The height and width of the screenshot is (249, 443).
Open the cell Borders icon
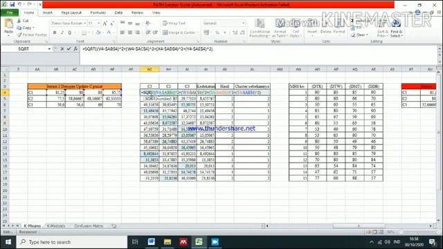coord(84,33)
